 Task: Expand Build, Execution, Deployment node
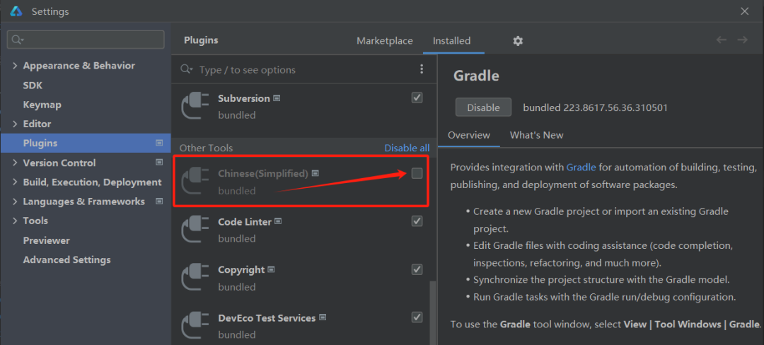click(15, 182)
